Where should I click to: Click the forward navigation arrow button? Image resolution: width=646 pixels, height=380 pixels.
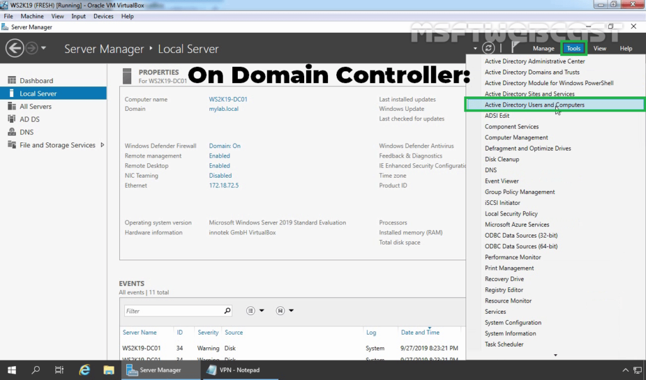point(32,48)
